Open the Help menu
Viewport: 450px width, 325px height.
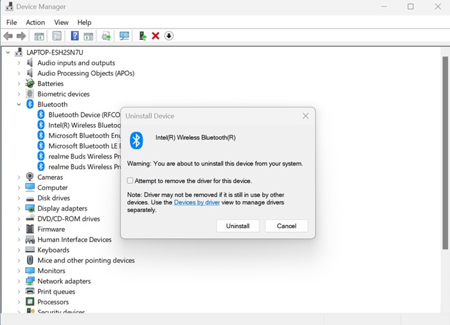point(84,22)
